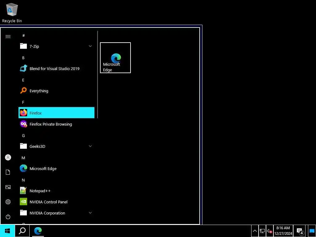
Task: Click the Power button in Start
Action: pos(8,217)
